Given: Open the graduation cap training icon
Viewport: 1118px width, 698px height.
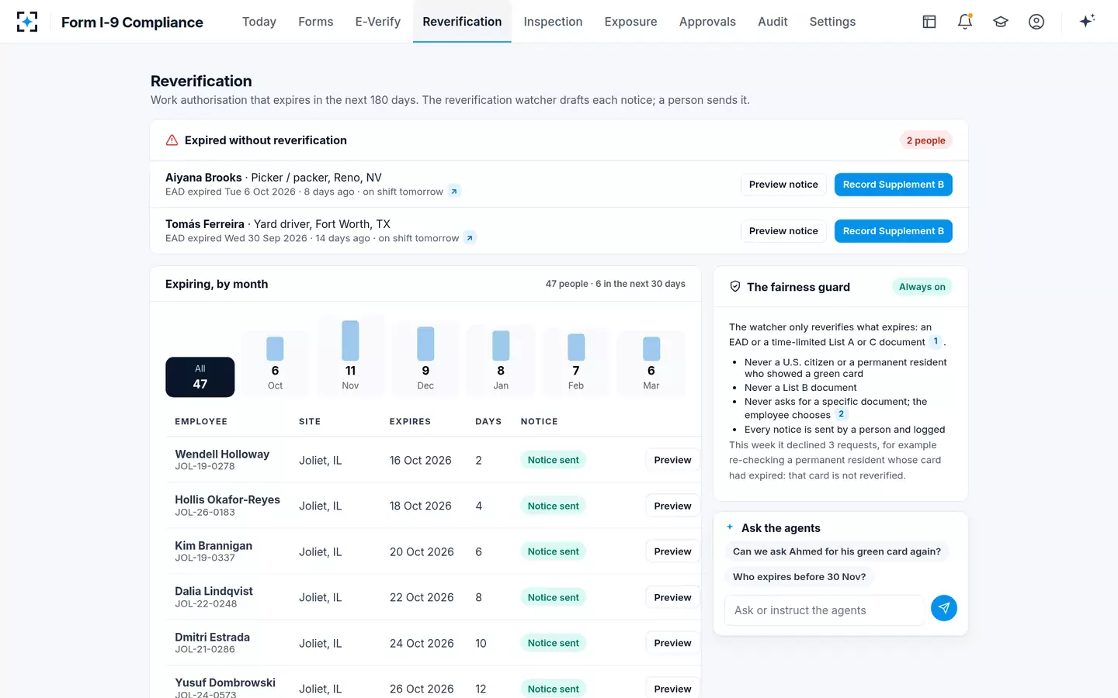Looking at the screenshot, I should click(x=1001, y=22).
